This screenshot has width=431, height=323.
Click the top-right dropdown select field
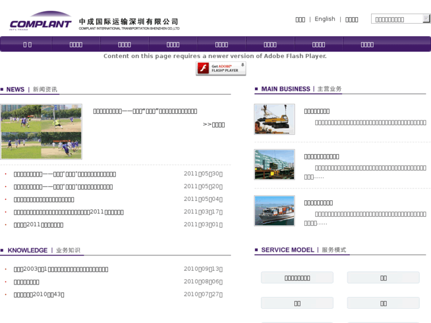(396, 19)
